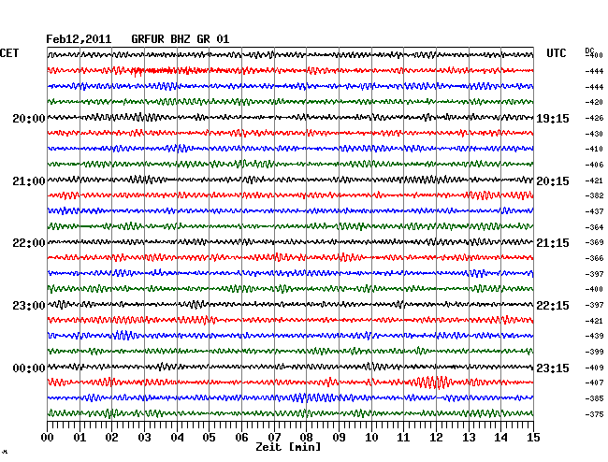Click the DC offset value -364

pos(594,227)
